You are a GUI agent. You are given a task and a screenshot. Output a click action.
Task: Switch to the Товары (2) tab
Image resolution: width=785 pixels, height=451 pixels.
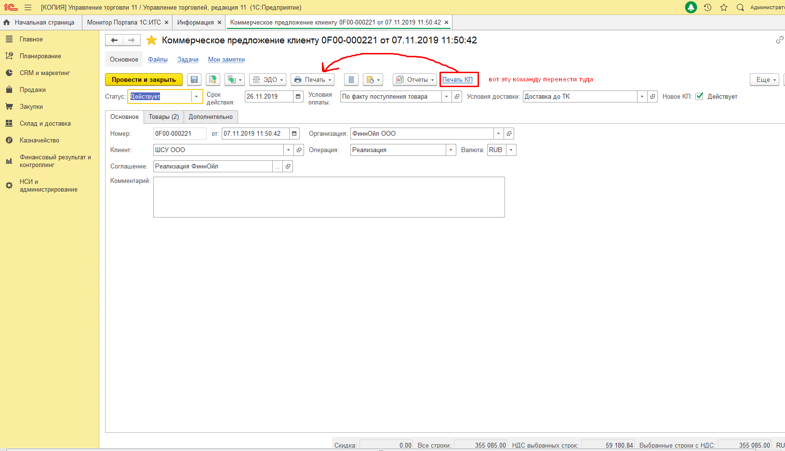(x=164, y=117)
